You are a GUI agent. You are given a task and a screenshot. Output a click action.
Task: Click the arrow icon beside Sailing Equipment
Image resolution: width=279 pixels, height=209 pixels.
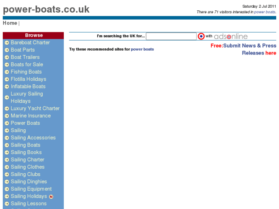pos(7,189)
